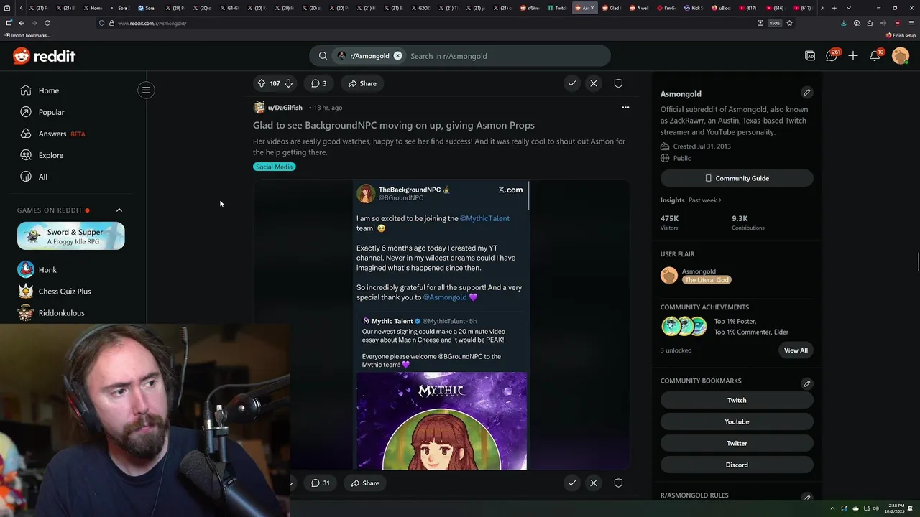The height and width of the screenshot is (517, 920).
Task: Click the search field in r/Asmongold
Action: [x=507, y=56]
